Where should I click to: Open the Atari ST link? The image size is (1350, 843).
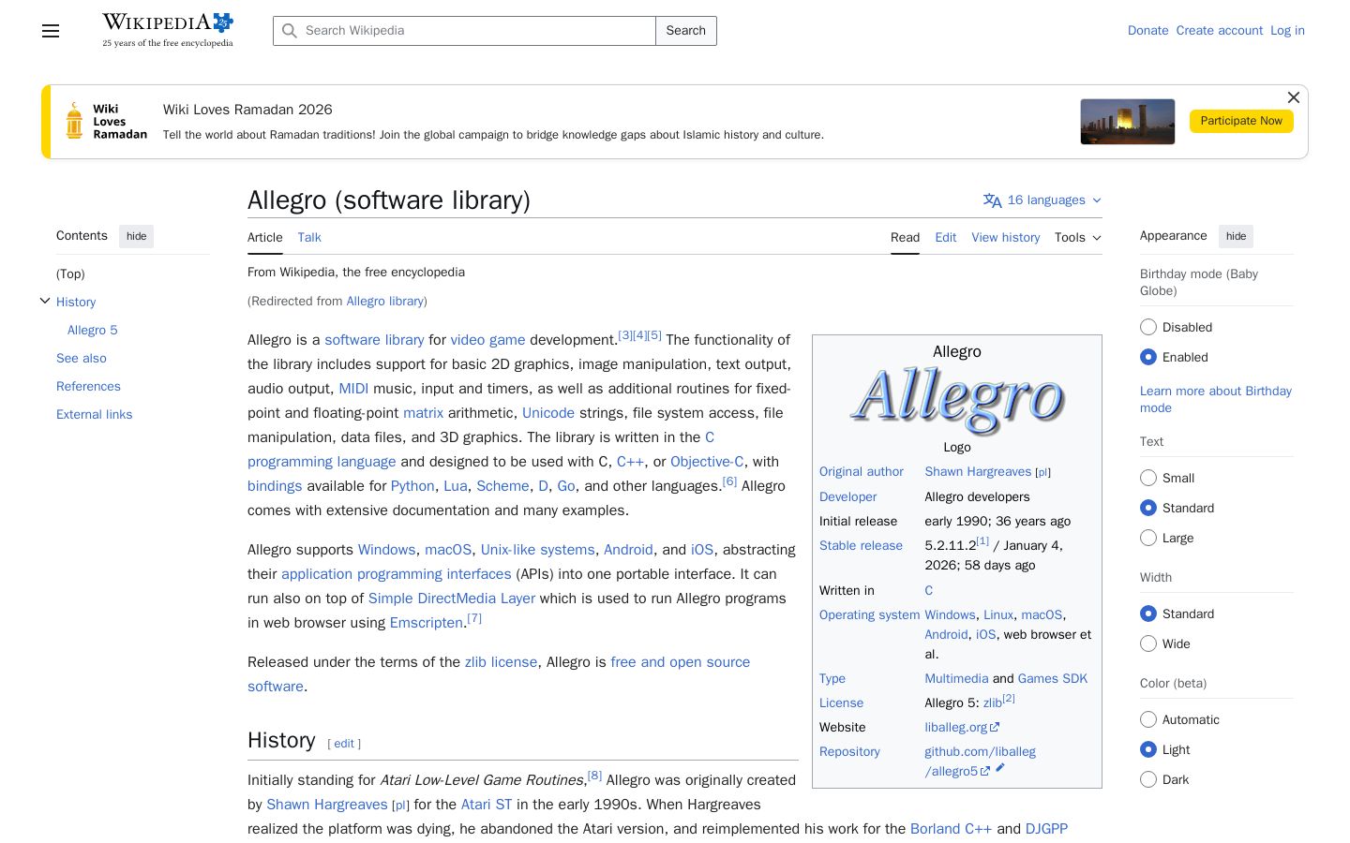coord(487,805)
